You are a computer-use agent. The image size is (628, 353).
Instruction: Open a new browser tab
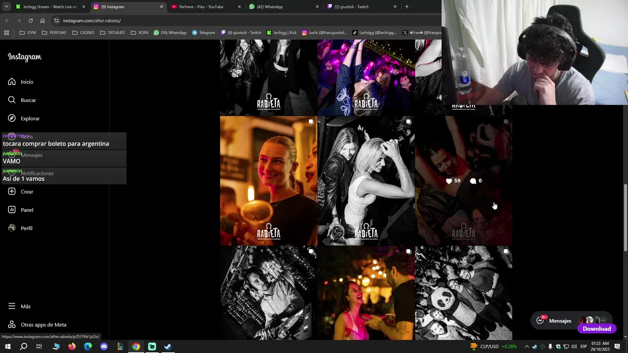point(407,7)
